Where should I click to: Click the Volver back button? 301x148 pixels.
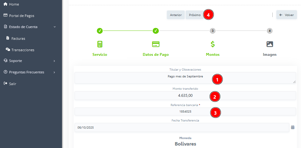[287, 15]
